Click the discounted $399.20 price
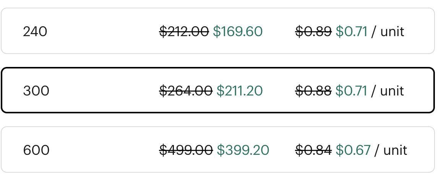The width and height of the screenshot is (441, 178). click(243, 150)
